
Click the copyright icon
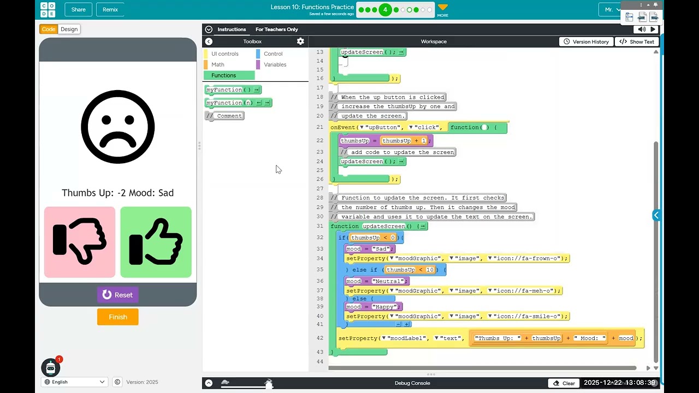click(117, 382)
